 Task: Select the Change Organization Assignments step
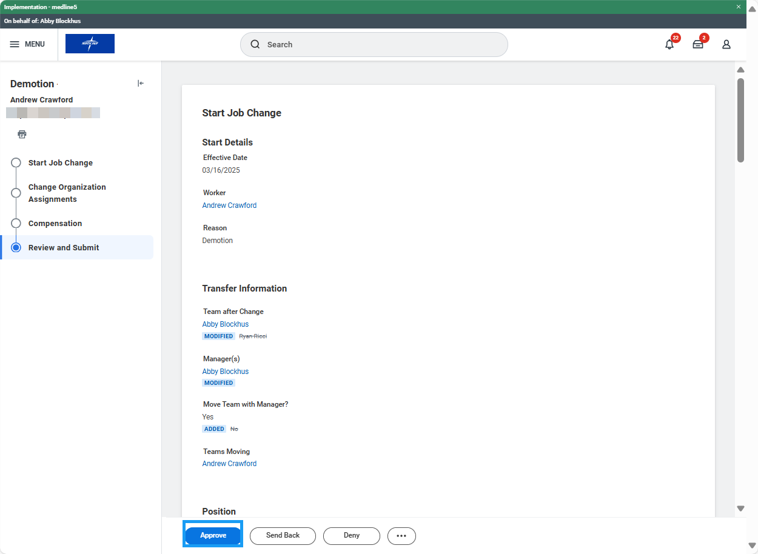click(67, 193)
